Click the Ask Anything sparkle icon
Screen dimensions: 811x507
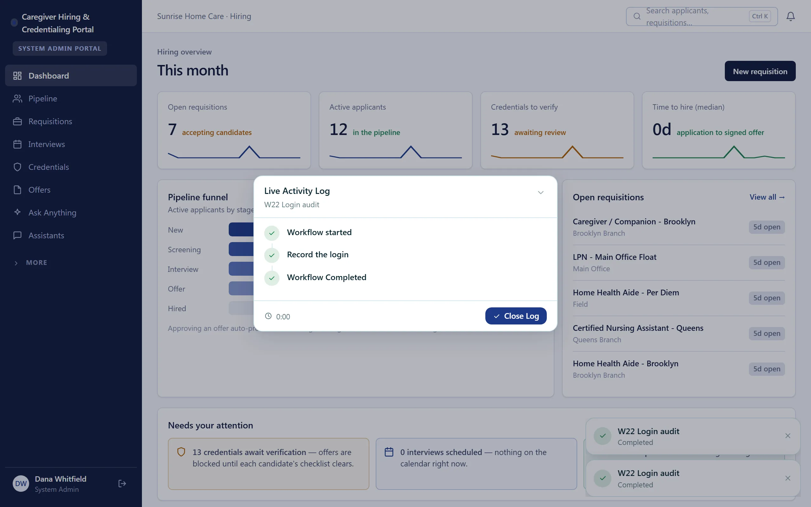point(17,212)
